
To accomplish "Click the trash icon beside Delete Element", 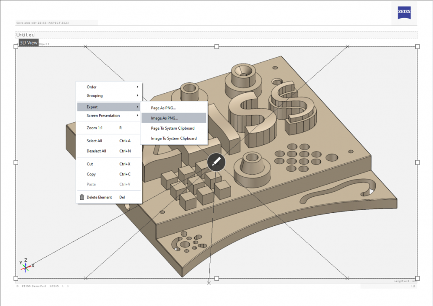I will click(82, 197).
